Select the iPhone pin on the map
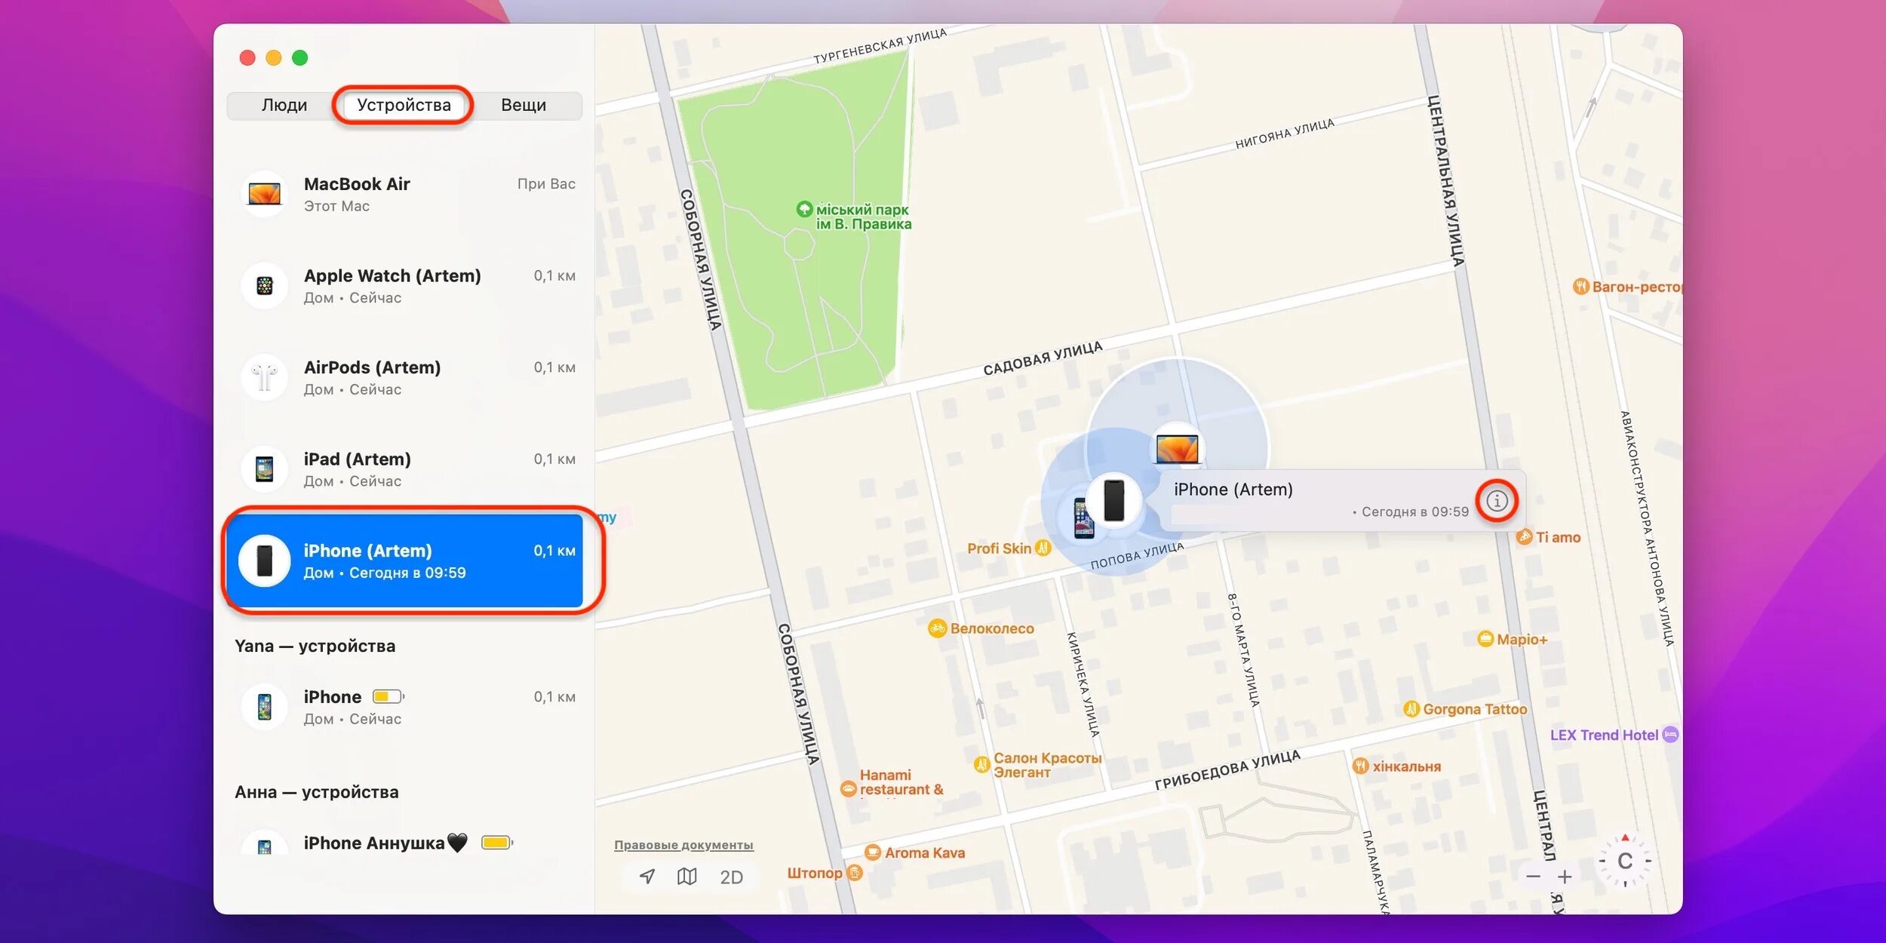1886x943 pixels. 1113,499
